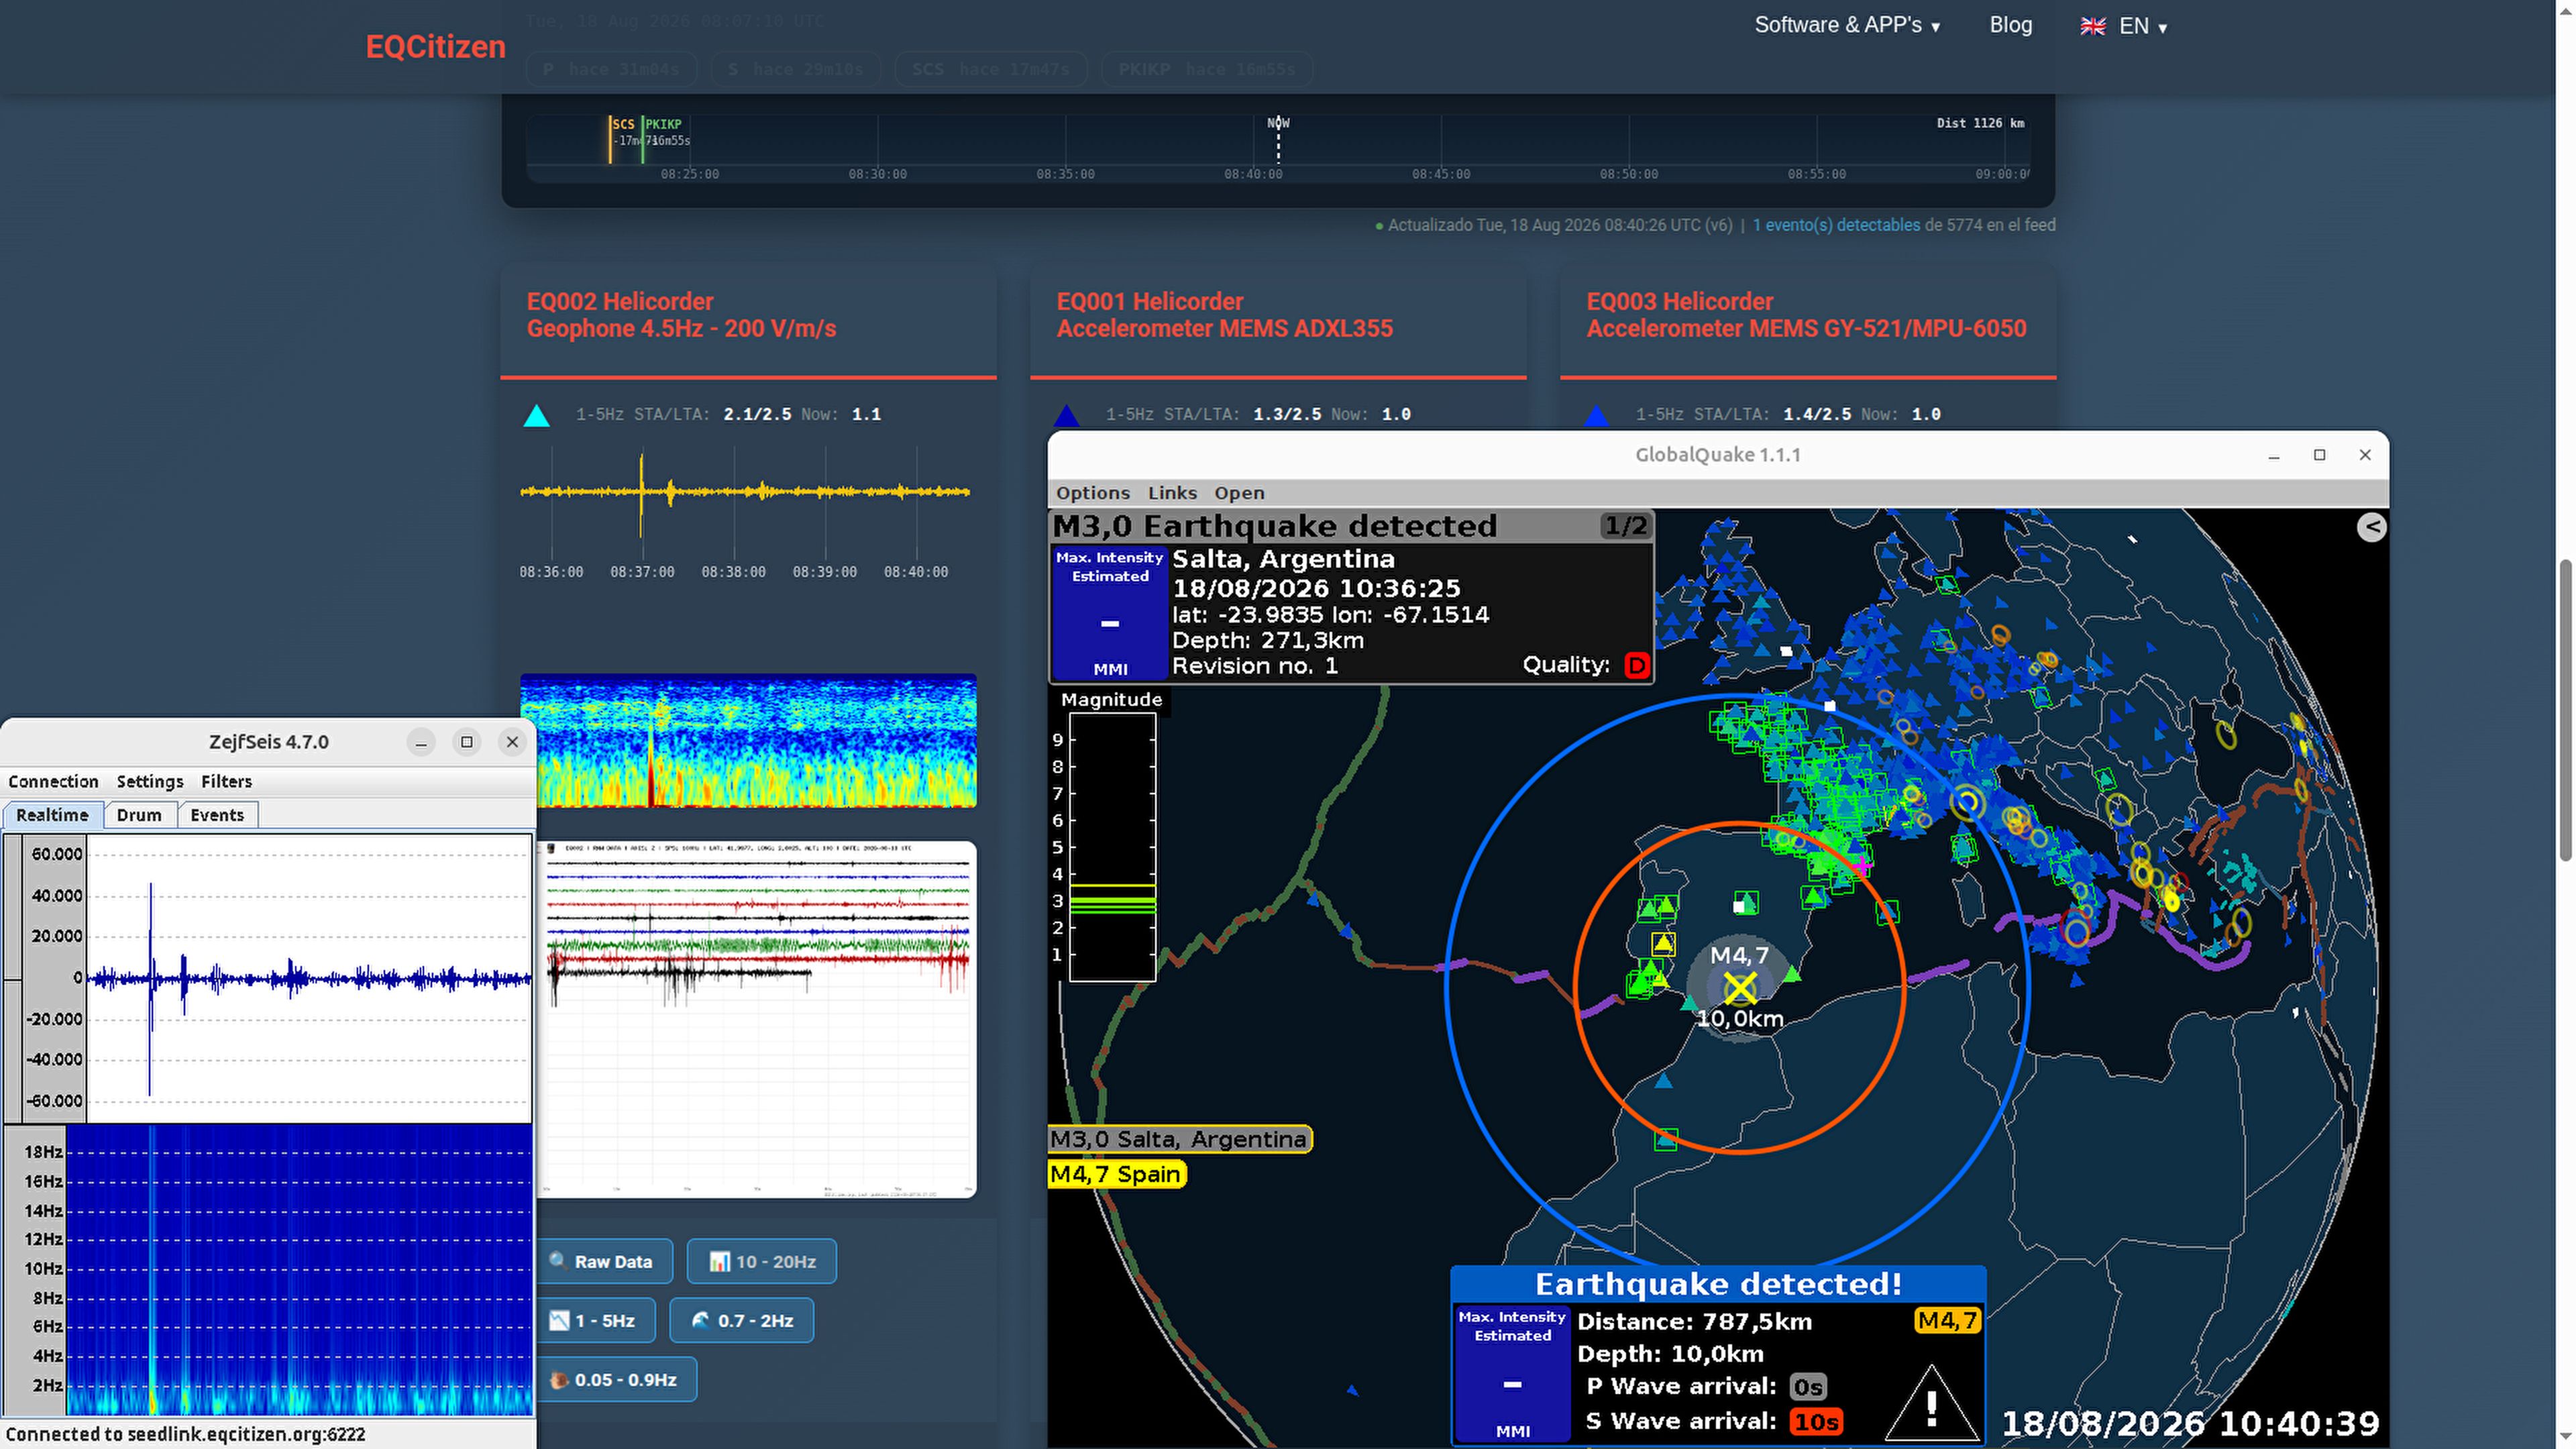Select the 0.7 - 2Hz filter button

tap(741, 1321)
